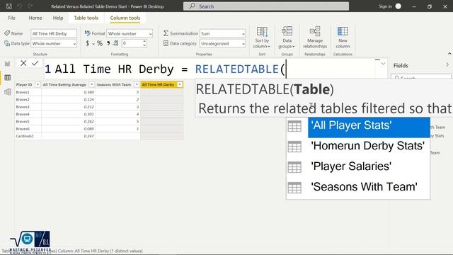Viewport: 453px width, 255px height.
Task: Click table icon beside 'All Player Stats'
Action: click(294, 126)
